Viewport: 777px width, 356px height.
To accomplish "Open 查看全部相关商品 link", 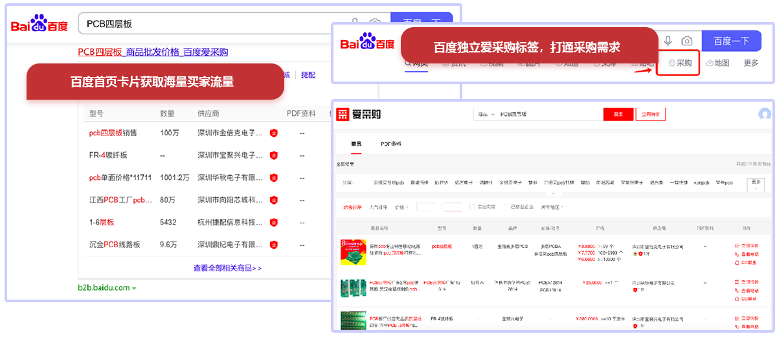I will tap(227, 267).
